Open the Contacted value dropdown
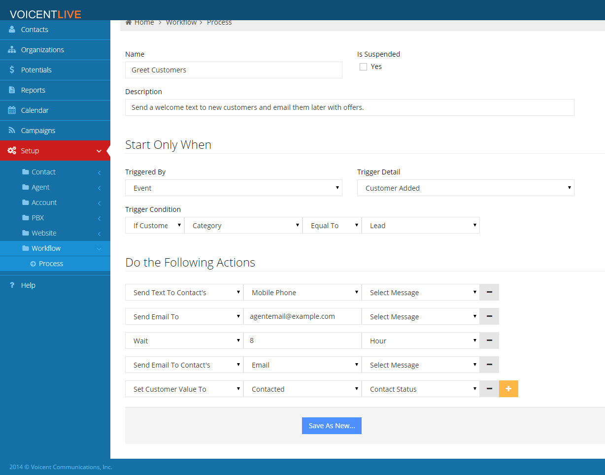 click(x=302, y=389)
